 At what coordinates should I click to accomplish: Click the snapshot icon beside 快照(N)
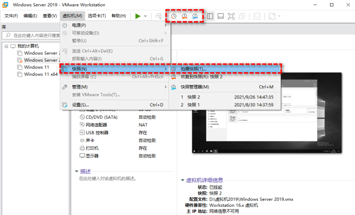click(65, 69)
